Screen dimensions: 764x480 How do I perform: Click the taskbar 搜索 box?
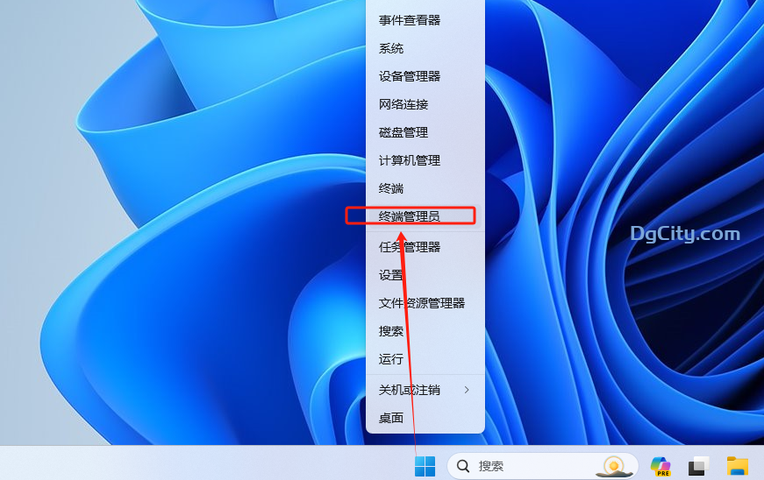(542, 466)
